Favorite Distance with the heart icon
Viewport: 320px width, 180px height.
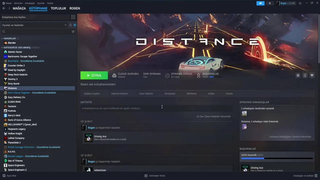(312, 75)
